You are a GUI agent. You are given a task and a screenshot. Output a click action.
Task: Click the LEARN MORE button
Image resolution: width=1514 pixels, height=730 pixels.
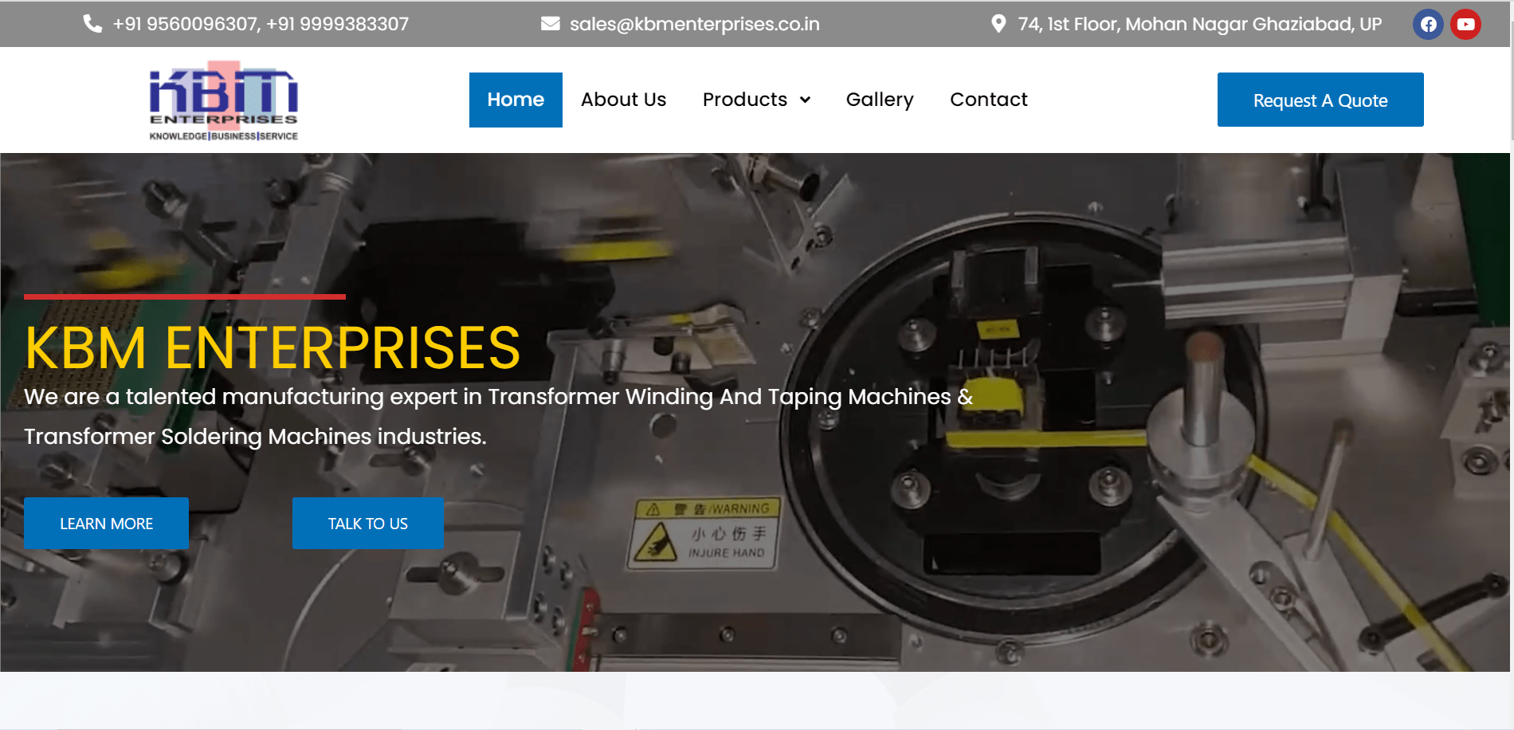(106, 524)
